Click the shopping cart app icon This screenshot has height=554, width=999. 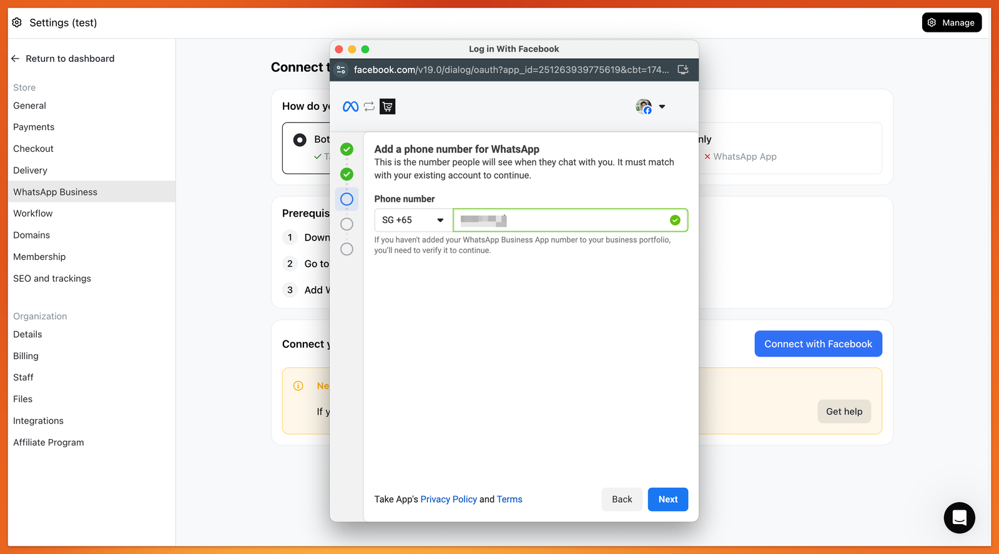click(387, 107)
